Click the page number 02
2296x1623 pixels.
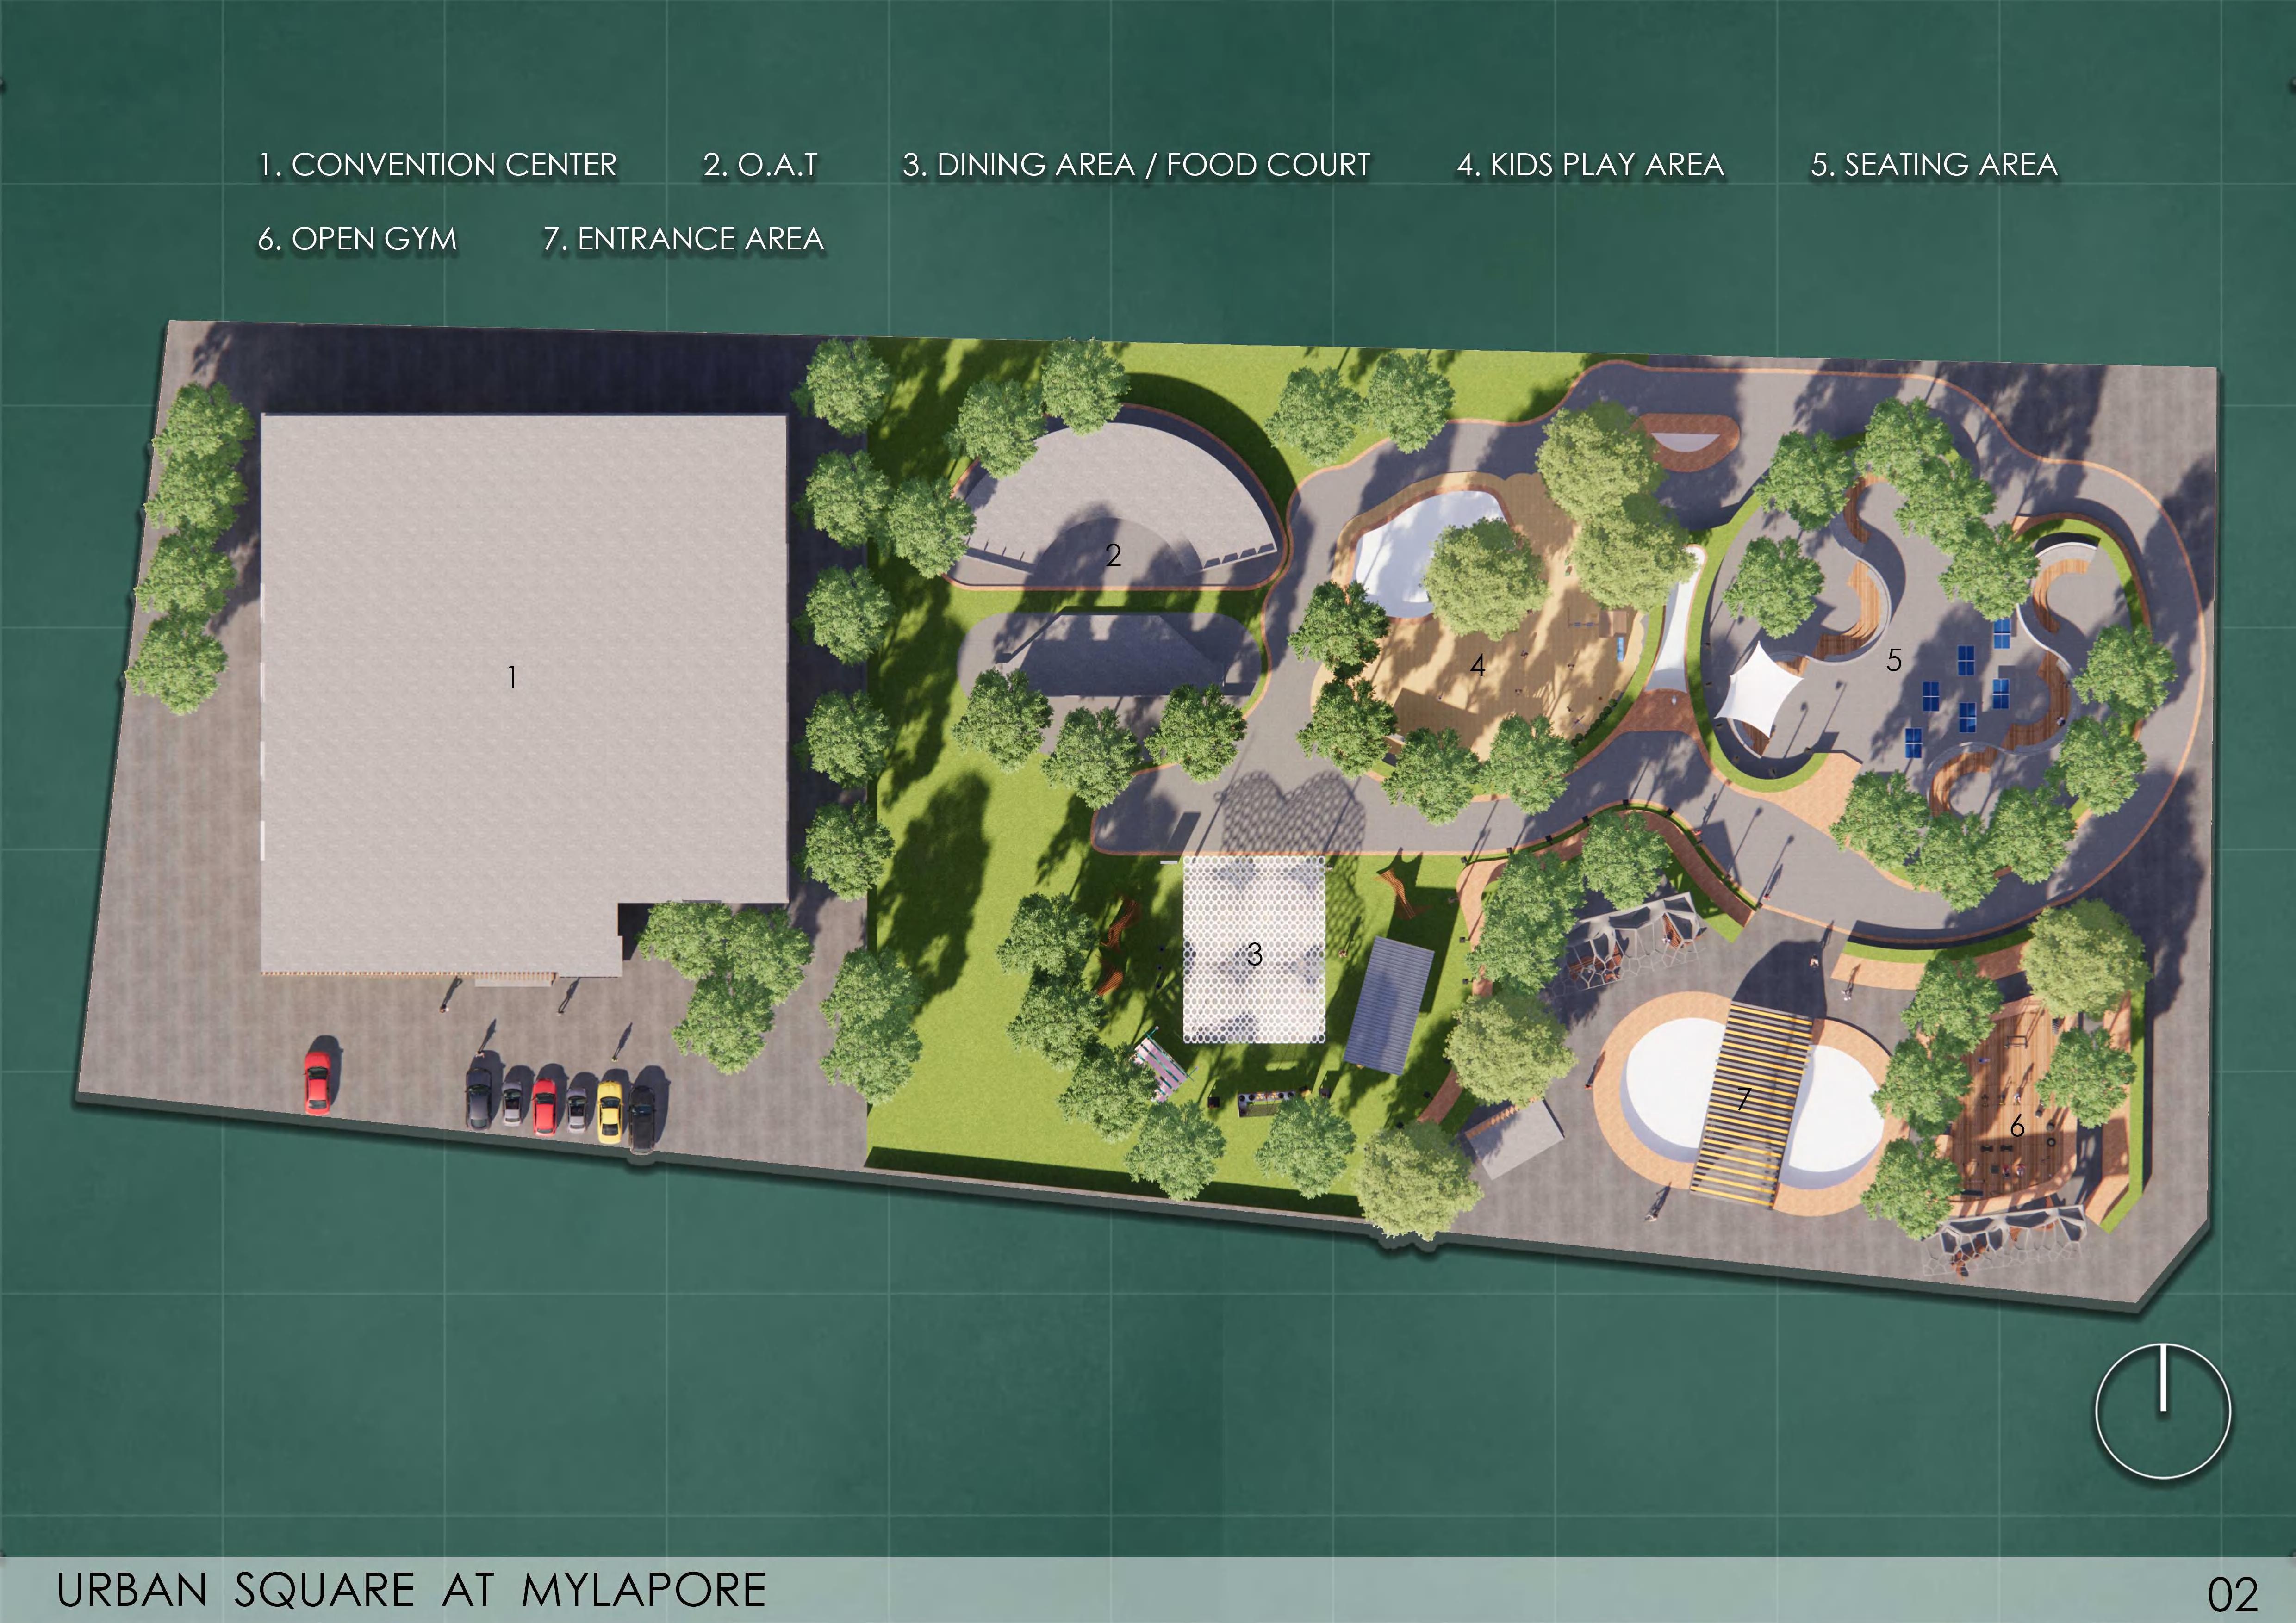[x=2232, y=1594]
